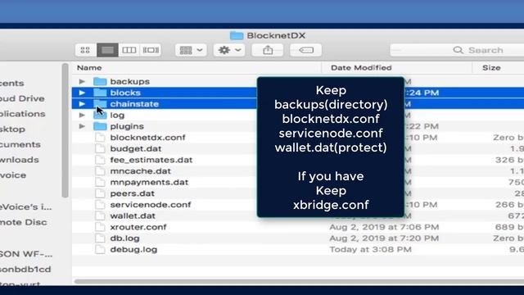Screen dimensions: 524x295
Task: Select file name fee_estimates.dat
Action: pos(151,160)
